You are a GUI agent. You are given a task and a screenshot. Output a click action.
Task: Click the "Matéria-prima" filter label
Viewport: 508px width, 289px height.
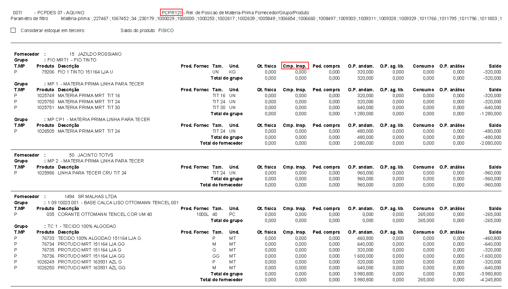click(75, 18)
